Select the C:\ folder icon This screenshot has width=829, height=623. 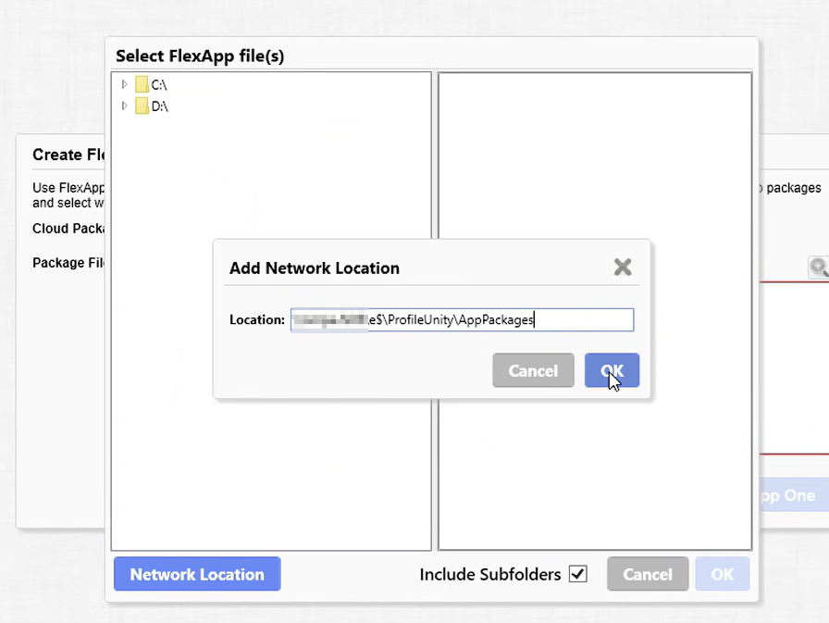point(142,84)
